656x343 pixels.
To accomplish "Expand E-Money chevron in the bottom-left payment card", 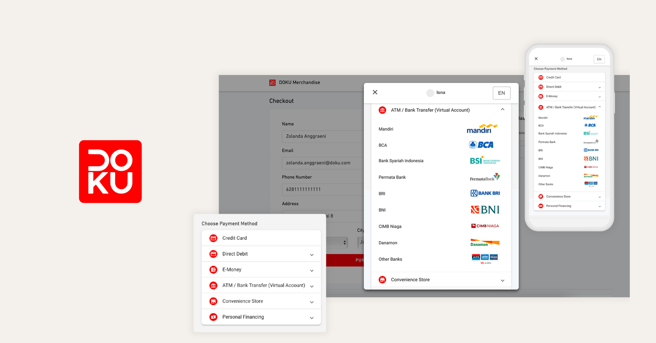I will [x=312, y=271].
